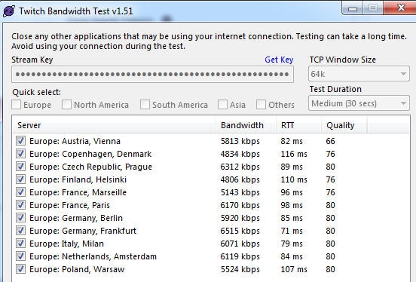416x282 pixels.
Task: Expand the TCP Window Size dropdown
Action: pyautogui.click(x=359, y=74)
